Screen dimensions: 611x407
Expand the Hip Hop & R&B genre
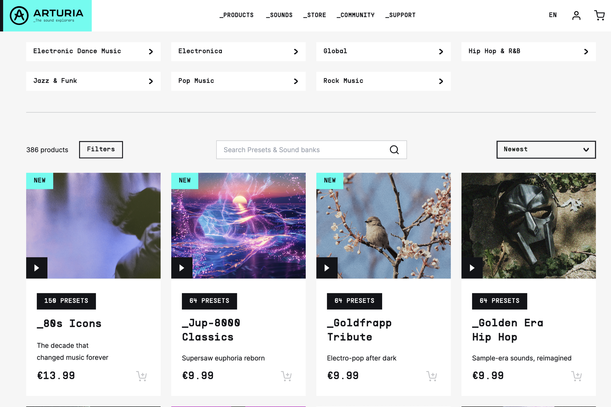(x=529, y=51)
